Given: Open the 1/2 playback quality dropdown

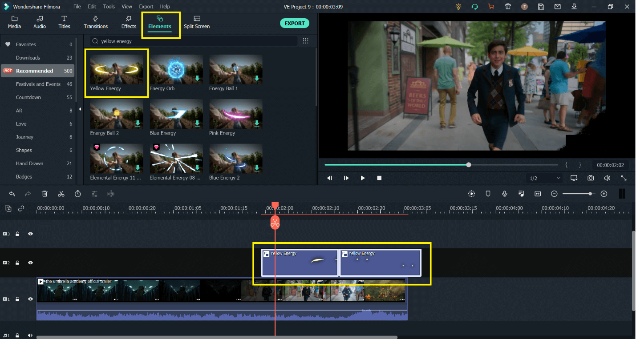Looking at the screenshot, I should pyautogui.click(x=544, y=178).
